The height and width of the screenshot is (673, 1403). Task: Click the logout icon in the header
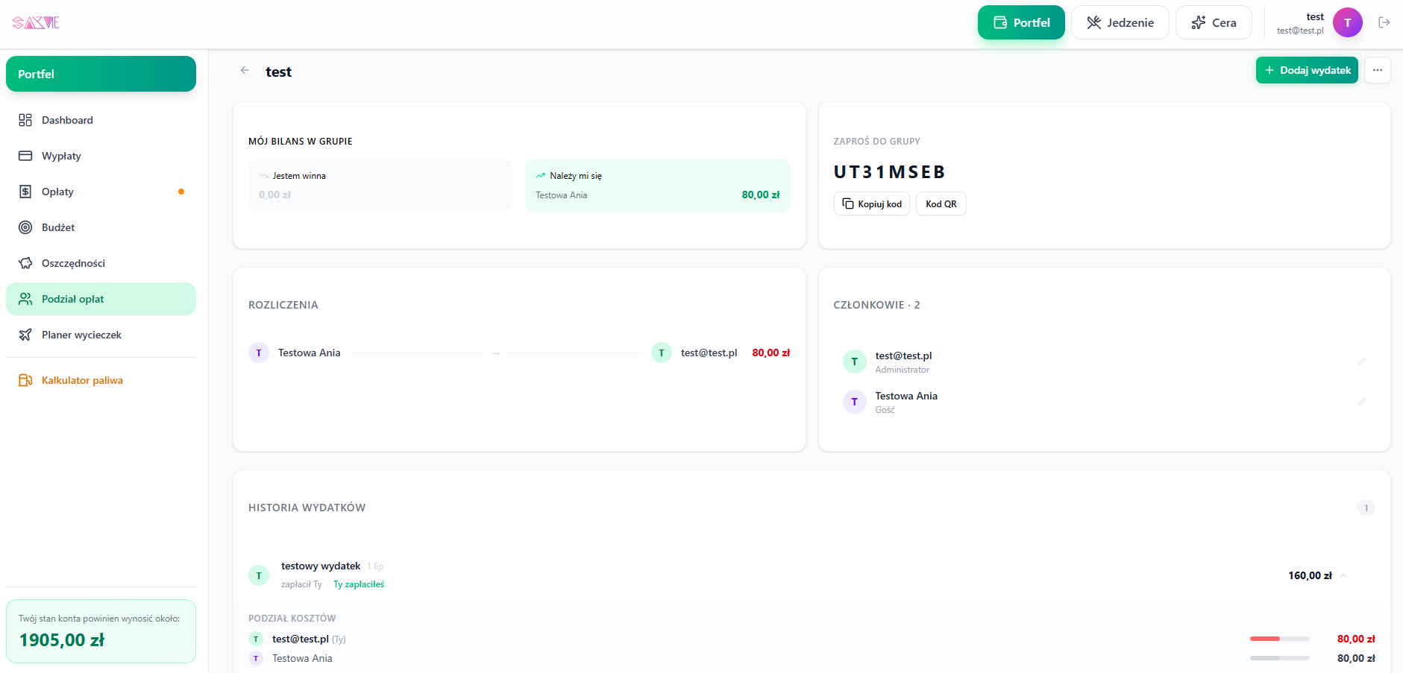tap(1384, 22)
